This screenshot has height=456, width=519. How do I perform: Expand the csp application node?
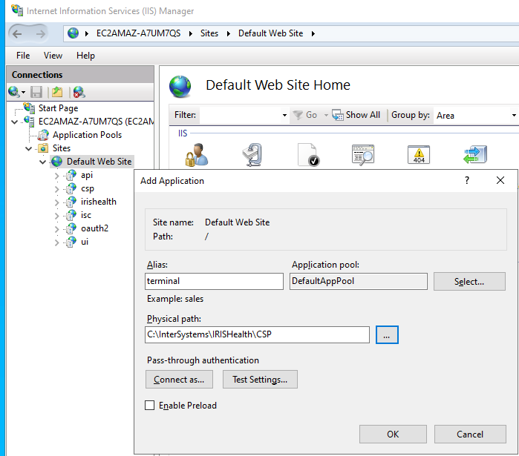[x=57, y=188]
